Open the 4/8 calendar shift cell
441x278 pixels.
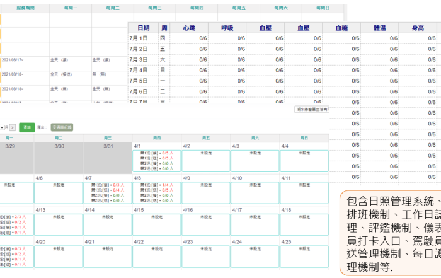coord(157,193)
